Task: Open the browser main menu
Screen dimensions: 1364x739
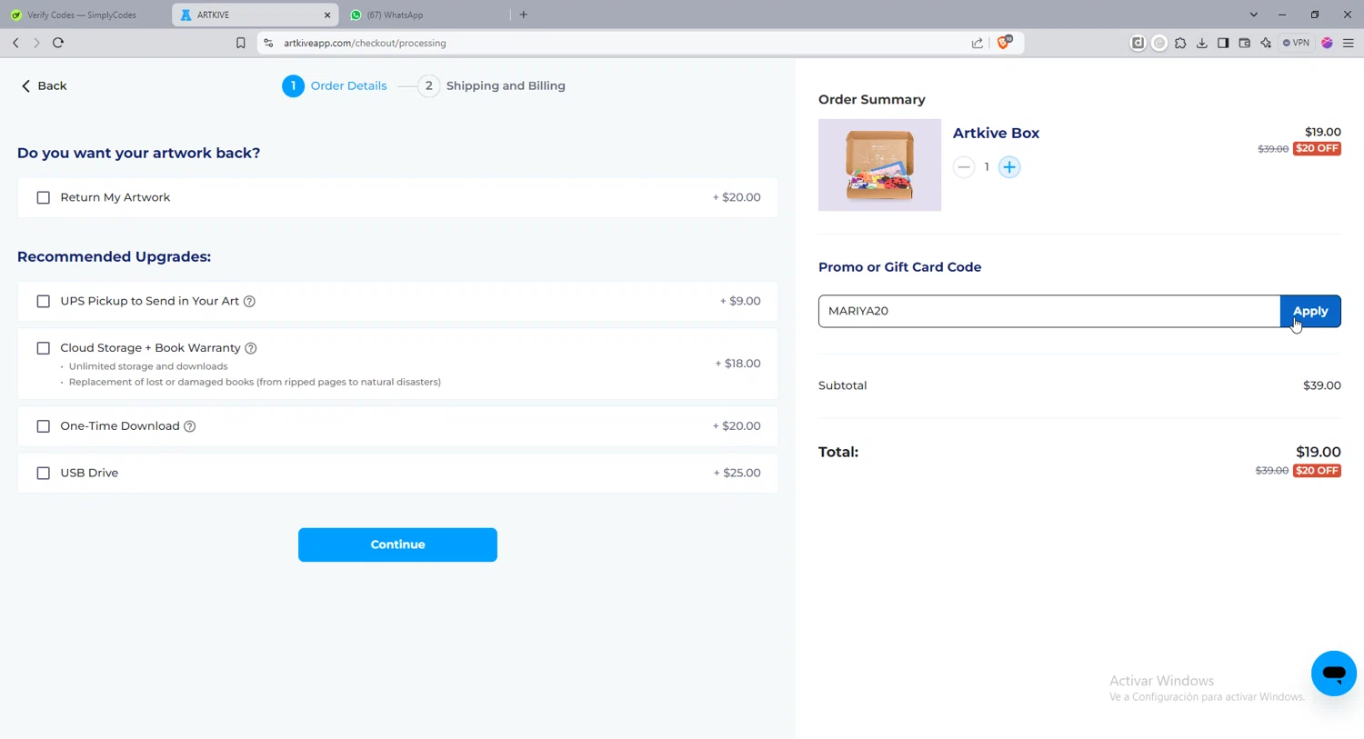Action: 1349,43
